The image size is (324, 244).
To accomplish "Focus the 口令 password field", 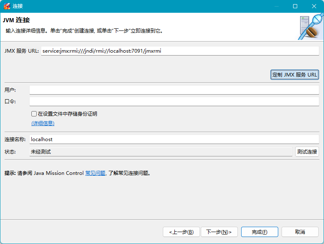I will 174,102.
